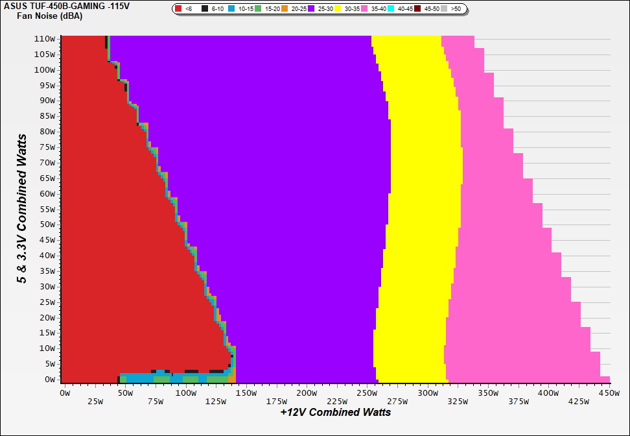Viewport: 630px width, 436px height.
Task: Select the blue 10-15 legend swatch
Action: (x=231, y=9)
